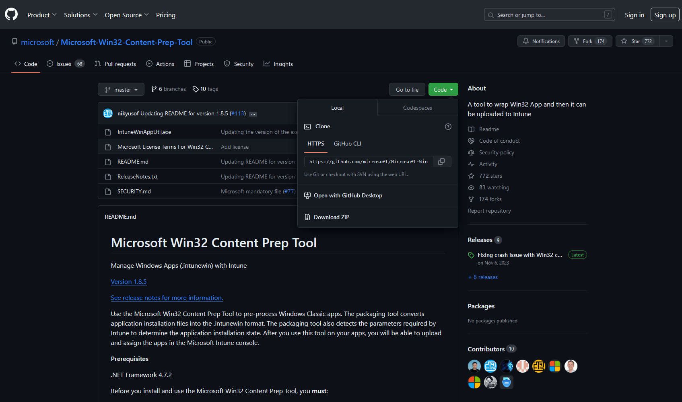Screen dimensions: 682x402
Task: Click the Sign up button
Action: pyautogui.click(x=665, y=15)
